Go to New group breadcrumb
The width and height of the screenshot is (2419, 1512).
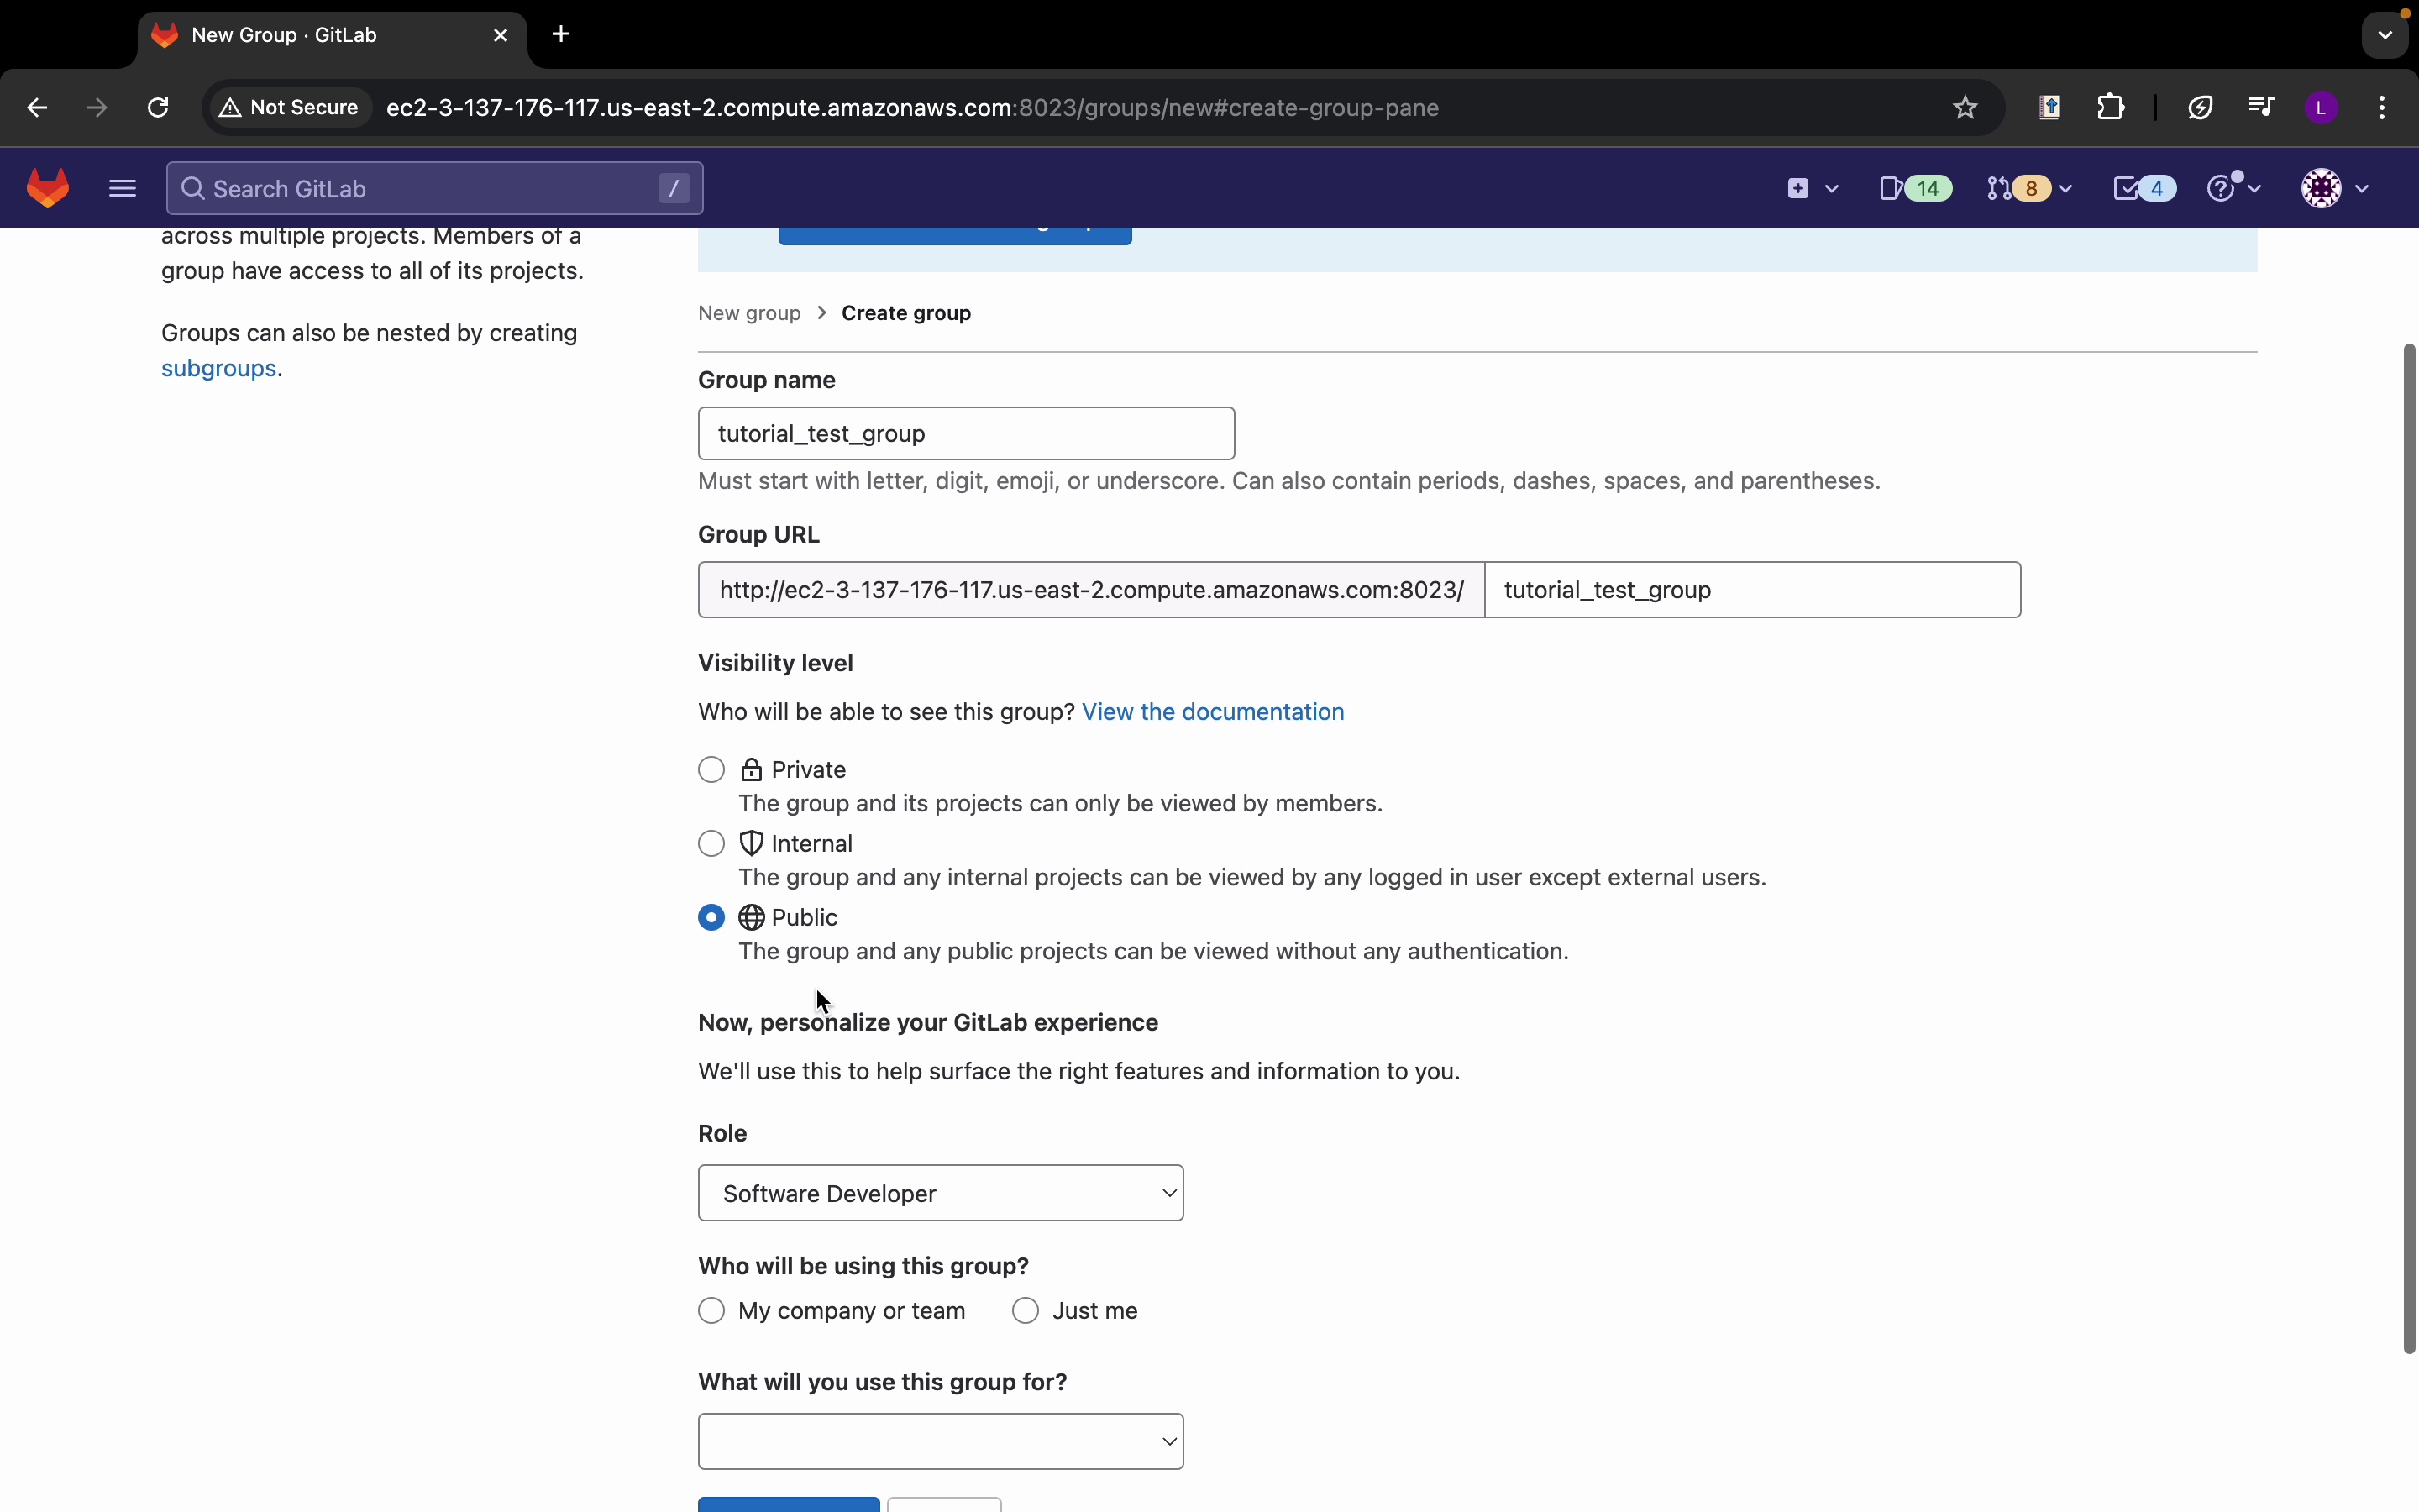tap(750, 314)
